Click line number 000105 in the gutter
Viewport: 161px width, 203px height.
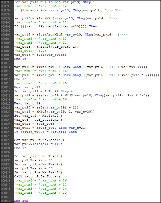click(6, 43)
